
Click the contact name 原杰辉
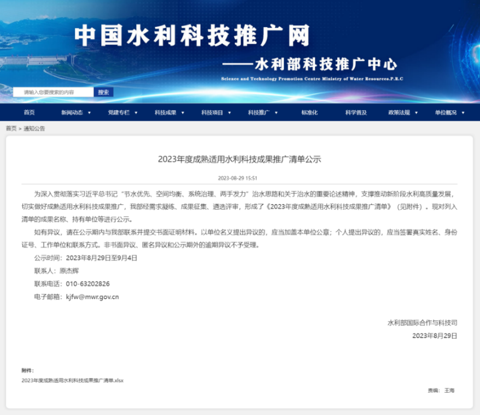(x=69, y=271)
